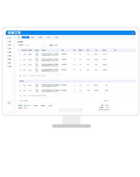Click the ellipsis icon in product list search field

point(58,76)
